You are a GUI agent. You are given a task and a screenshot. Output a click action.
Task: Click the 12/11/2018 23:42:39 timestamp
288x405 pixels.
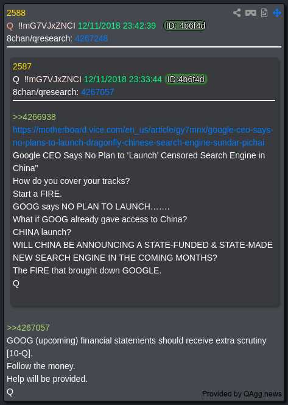(117, 26)
